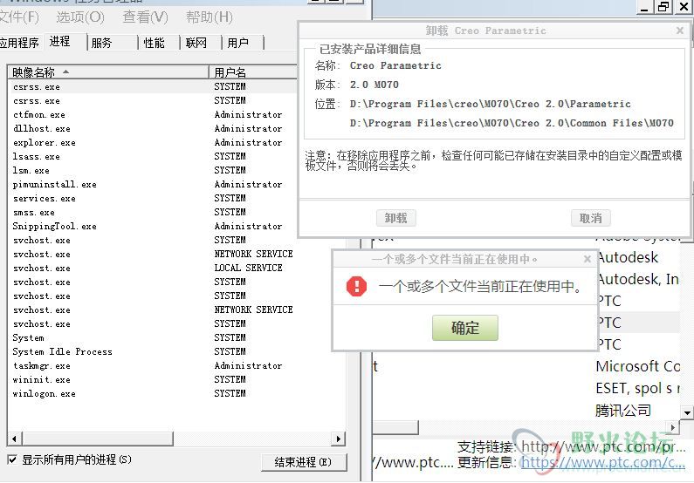Click 确定 in the files-in-use dialog
Screen dimensions: 694x483
pyautogui.click(x=464, y=328)
